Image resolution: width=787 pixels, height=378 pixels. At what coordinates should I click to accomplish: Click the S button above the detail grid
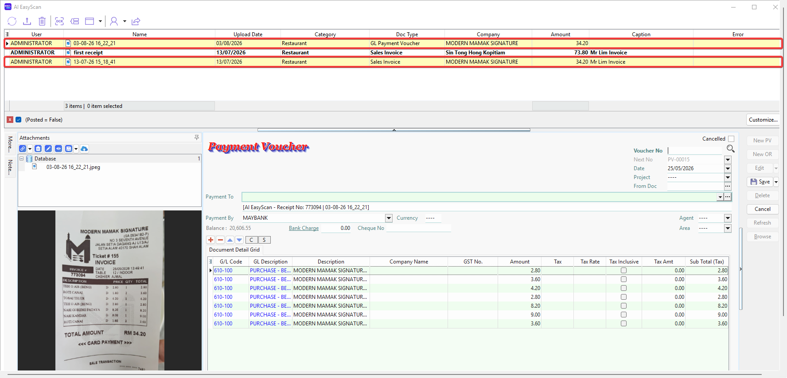tap(264, 240)
